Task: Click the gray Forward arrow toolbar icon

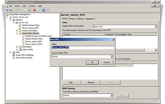Action: coord(11,10)
